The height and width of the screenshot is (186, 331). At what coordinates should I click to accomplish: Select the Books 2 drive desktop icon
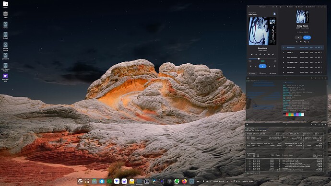pos(5,35)
